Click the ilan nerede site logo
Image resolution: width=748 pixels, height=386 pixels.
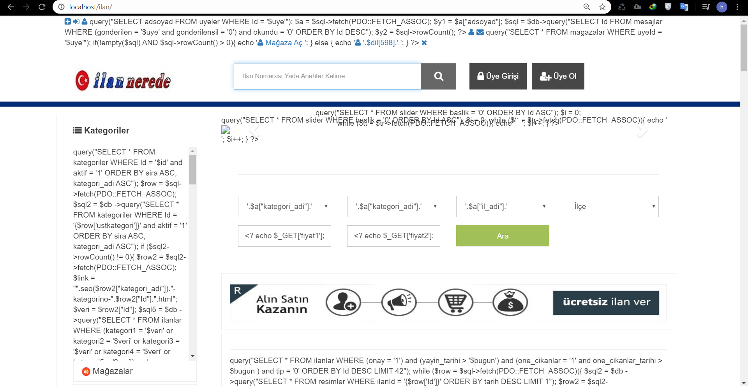(x=123, y=81)
